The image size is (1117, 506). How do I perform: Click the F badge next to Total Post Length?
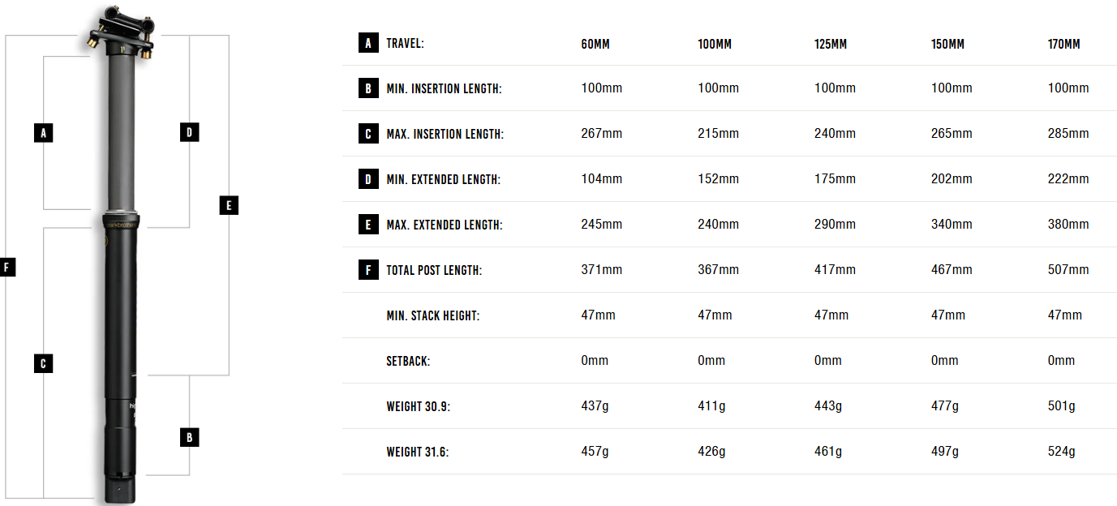[368, 270]
